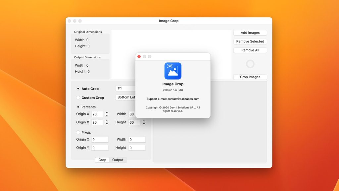Select the Auto Crop radio button

78,89
